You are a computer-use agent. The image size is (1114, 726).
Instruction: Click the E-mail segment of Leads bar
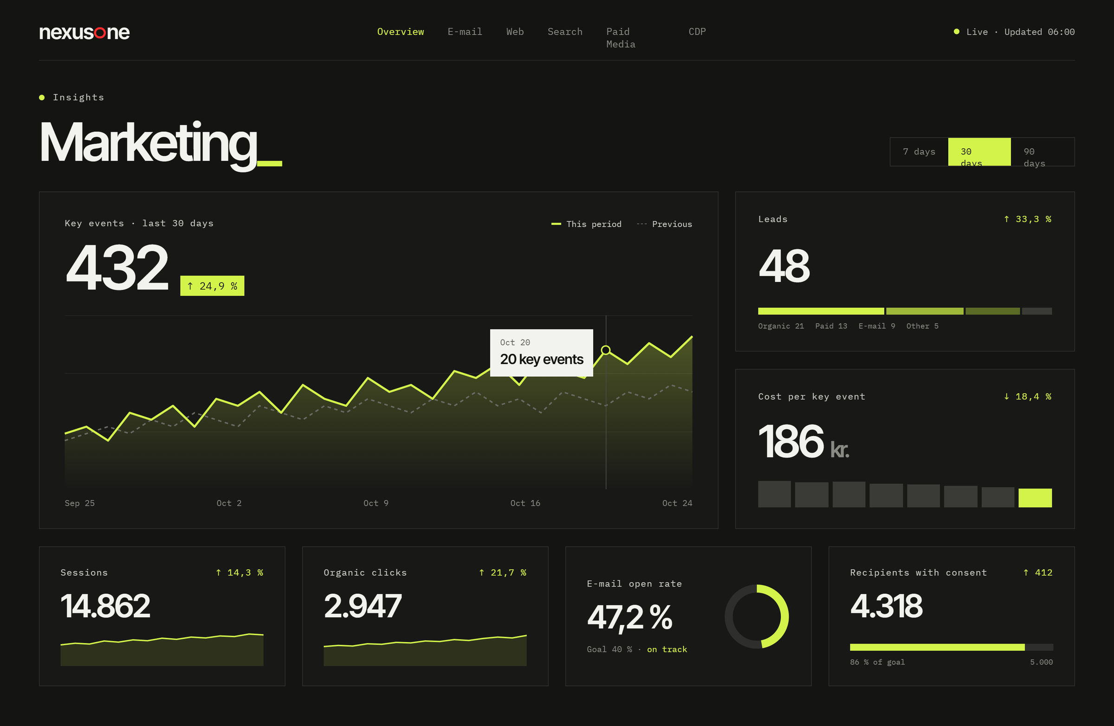pos(992,311)
